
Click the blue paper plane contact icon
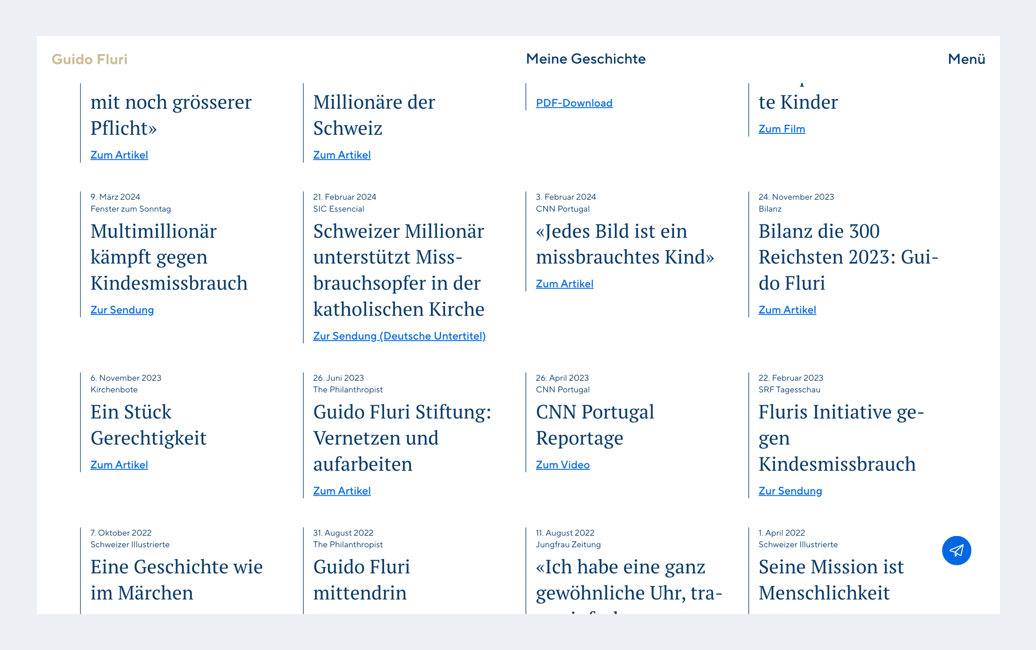coord(956,550)
